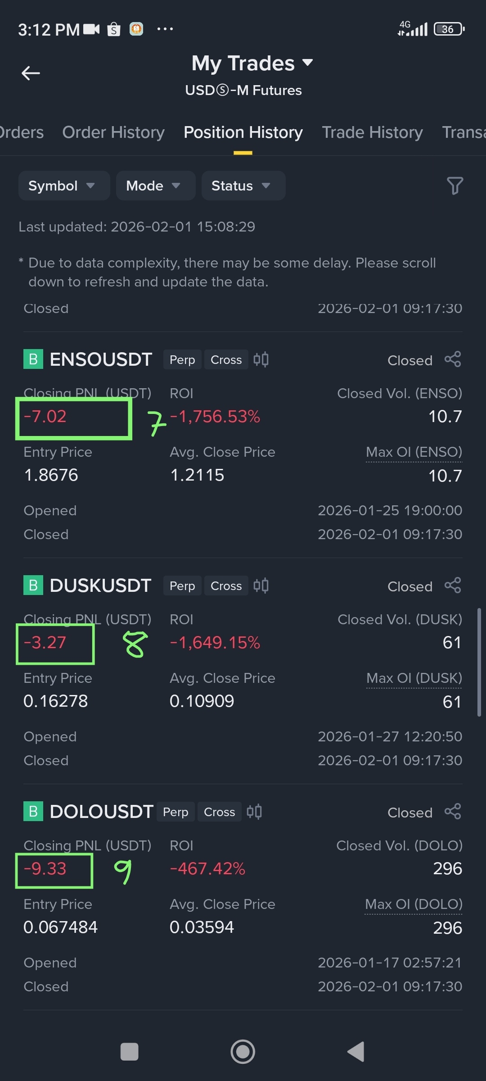Open DUSKUSDT candlestick chart icon
486x1081 pixels.
point(261,586)
